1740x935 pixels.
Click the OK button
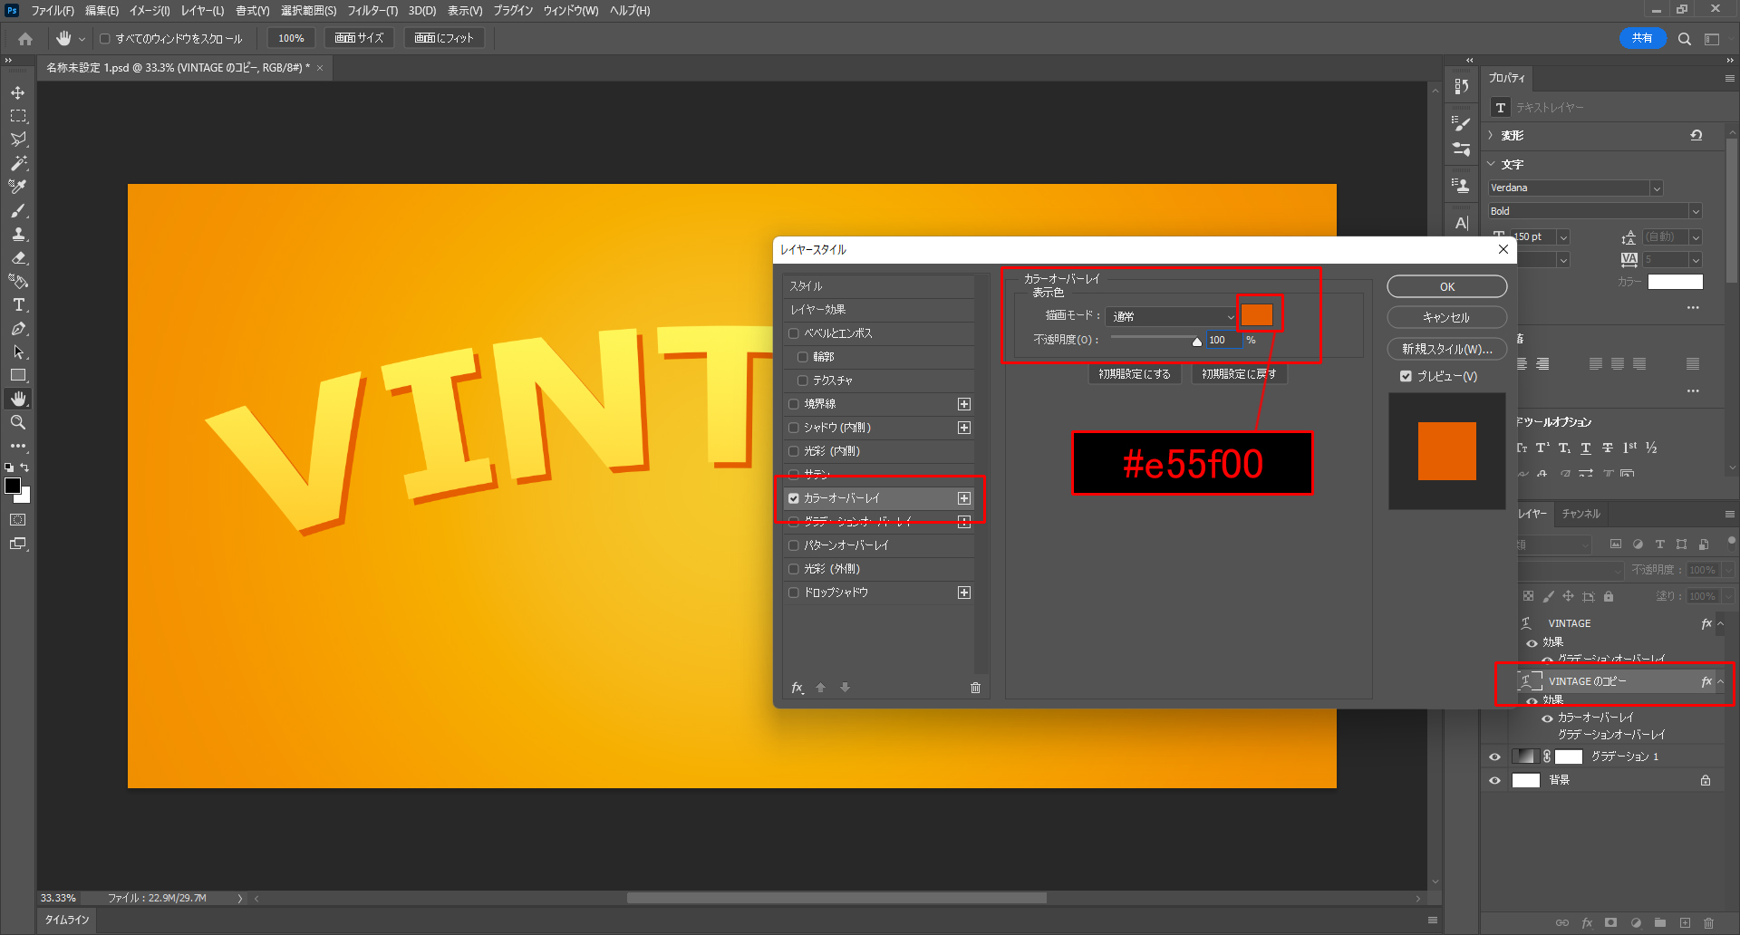tap(1446, 286)
